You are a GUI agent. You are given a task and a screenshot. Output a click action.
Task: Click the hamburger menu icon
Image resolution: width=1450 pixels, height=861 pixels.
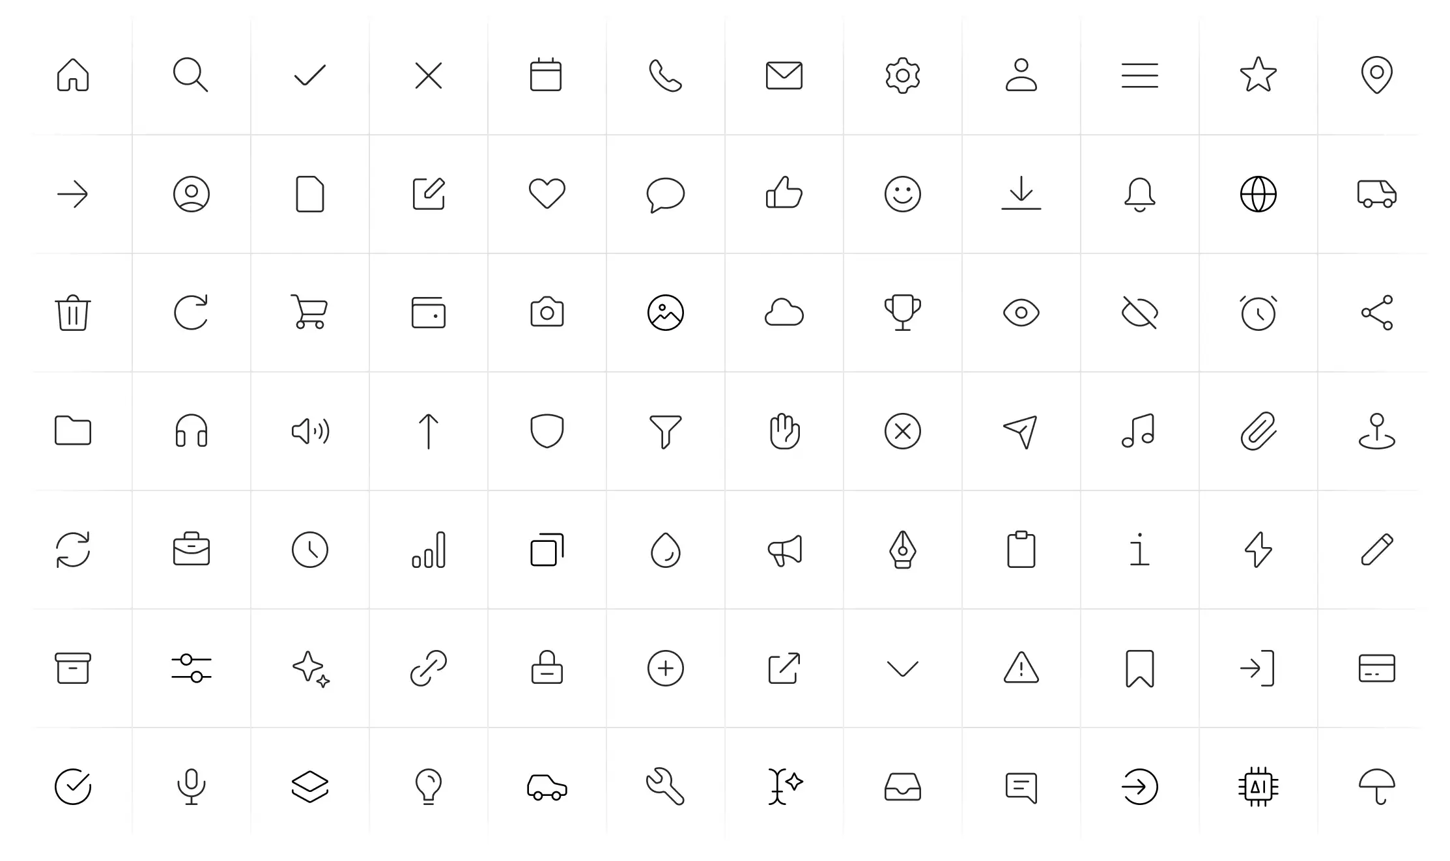coord(1139,76)
